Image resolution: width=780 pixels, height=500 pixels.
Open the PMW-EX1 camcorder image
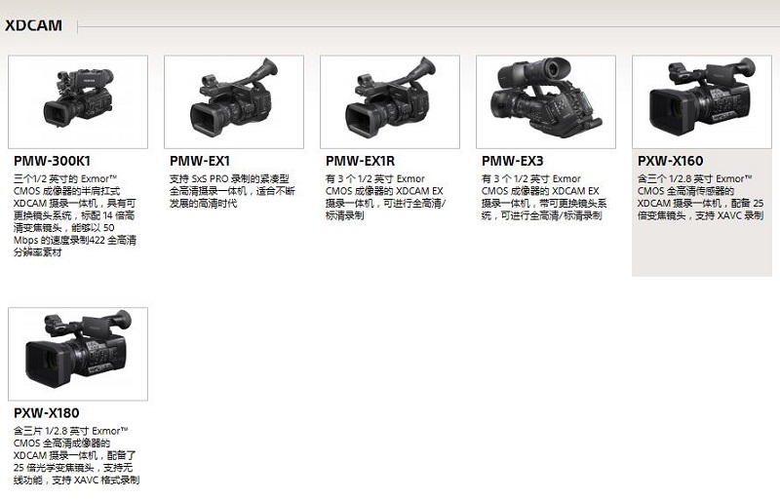234,102
